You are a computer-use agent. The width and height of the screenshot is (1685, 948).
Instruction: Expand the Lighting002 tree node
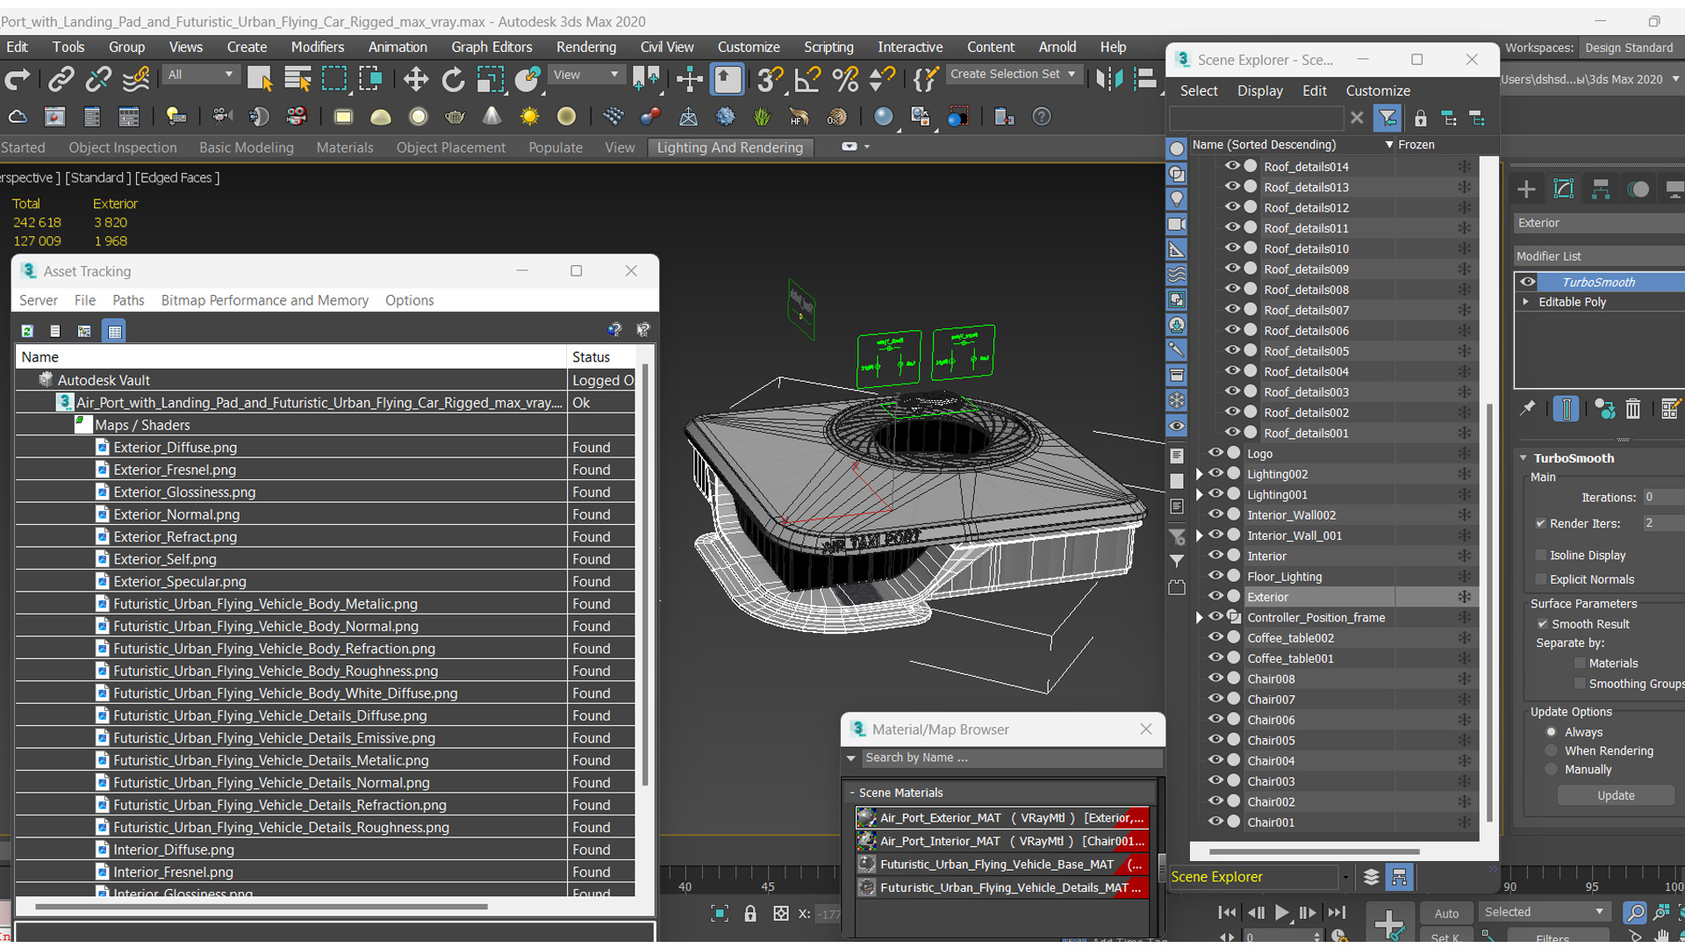tap(1199, 474)
